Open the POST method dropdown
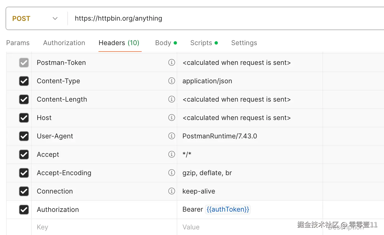This screenshot has height=235, width=384. [35, 19]
